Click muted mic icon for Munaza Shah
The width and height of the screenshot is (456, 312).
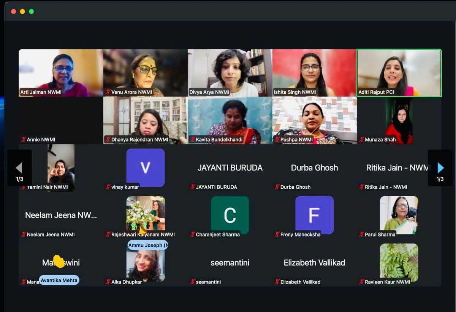click(361, 139)
